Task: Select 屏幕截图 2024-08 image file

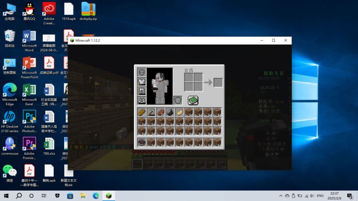Action: pos(49,42)
